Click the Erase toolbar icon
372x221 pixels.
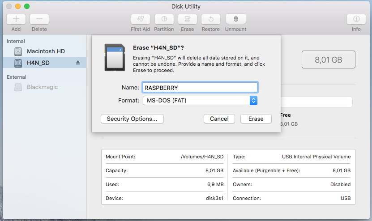(188, 19)
